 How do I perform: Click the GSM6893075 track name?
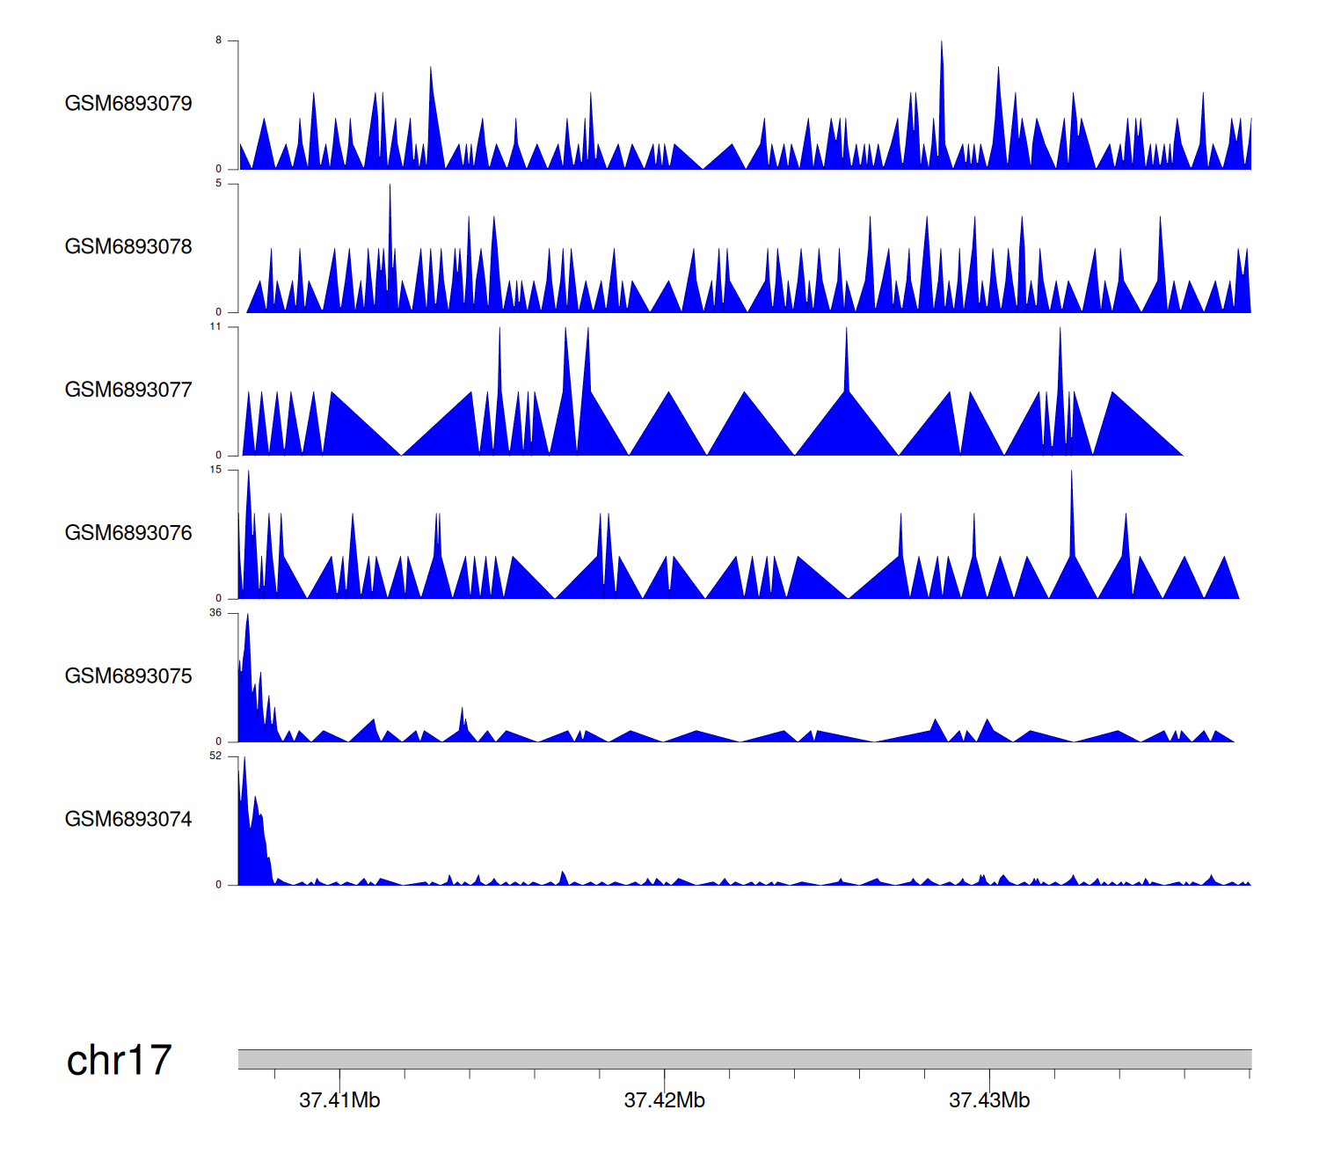128,676
